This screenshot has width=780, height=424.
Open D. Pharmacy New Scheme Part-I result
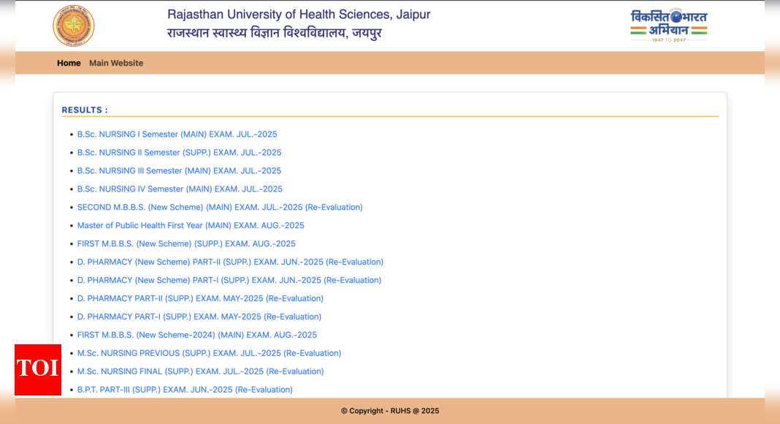pos(229,281)
